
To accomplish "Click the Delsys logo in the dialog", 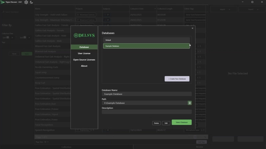I will point(84,35).
